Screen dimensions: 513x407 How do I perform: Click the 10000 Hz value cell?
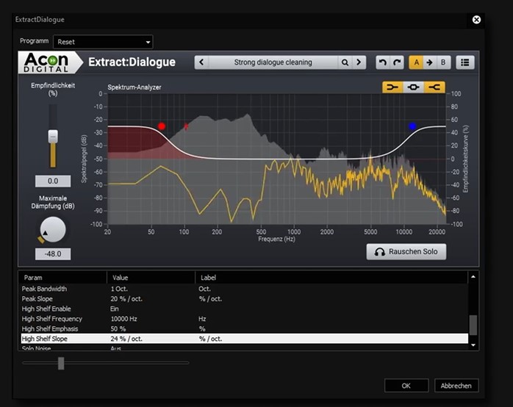[x=123, y=319]
